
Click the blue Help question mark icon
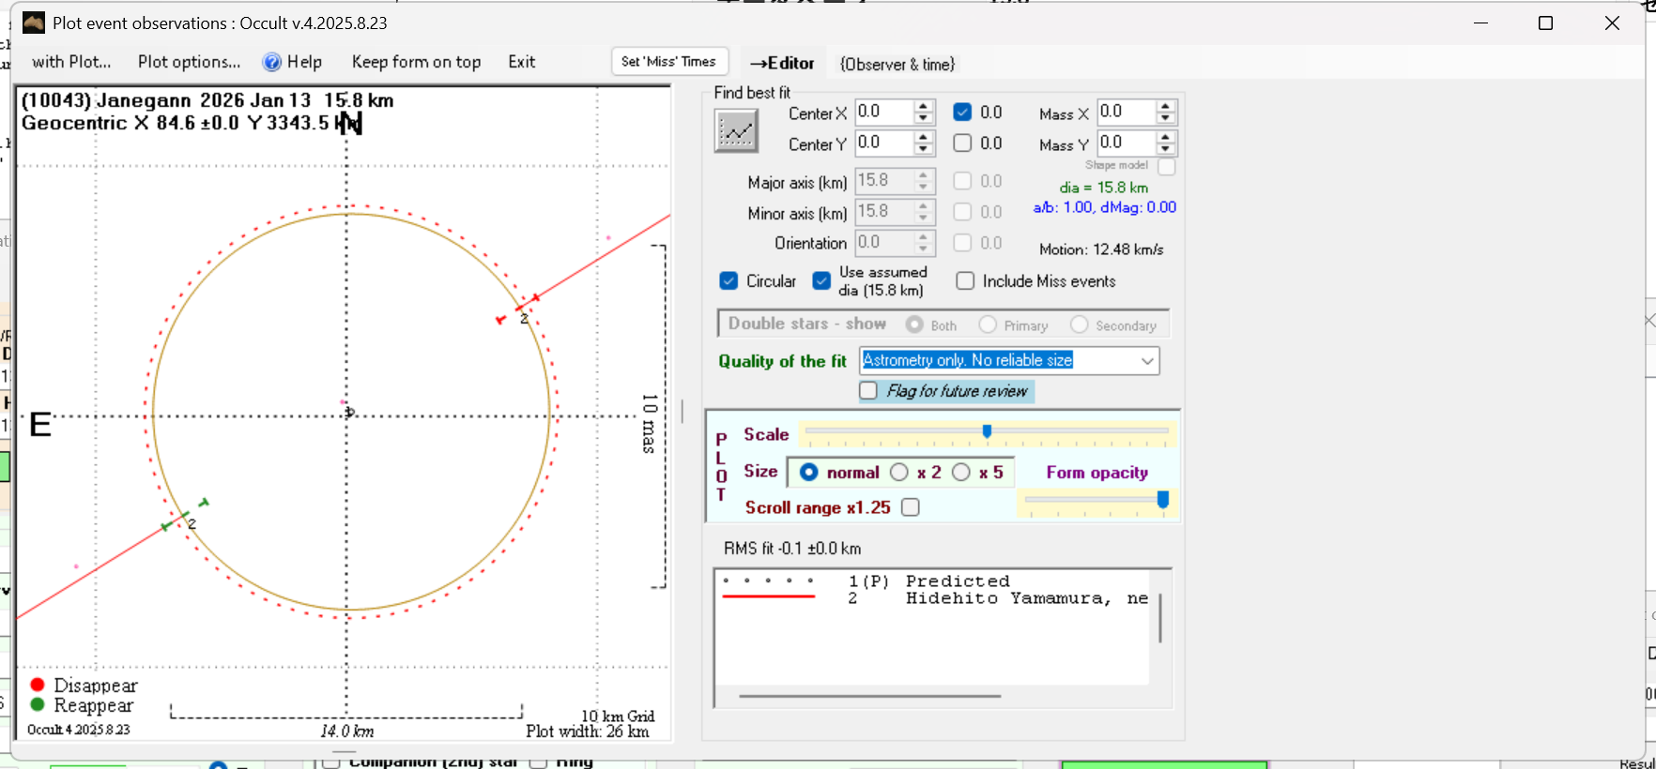tap(272, 62)
